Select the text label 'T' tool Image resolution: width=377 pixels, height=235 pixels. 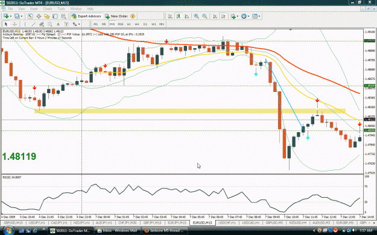pyautogui.click(x=66, y=24)
